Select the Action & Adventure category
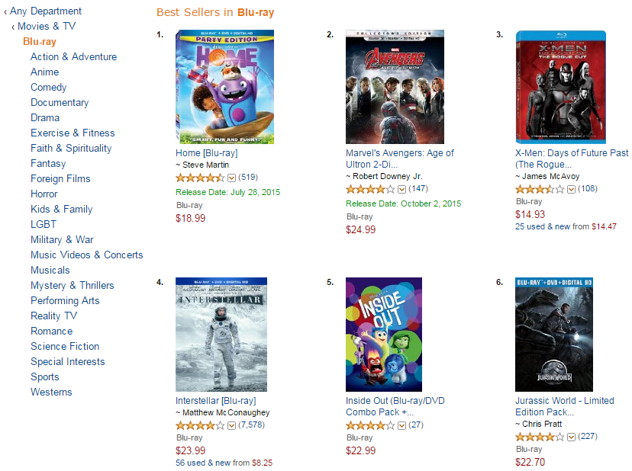 [73, 57]
